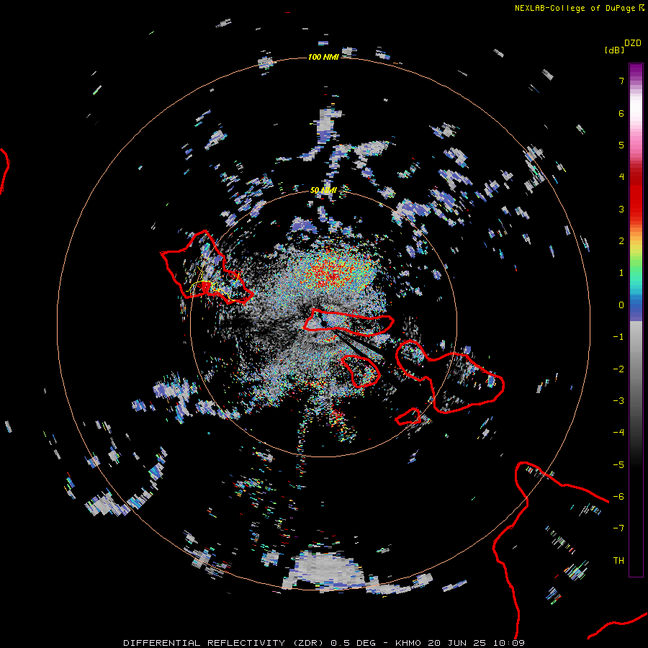Viewport: 648px width, 648px height.
Task: Click the Differential Reflectivity (ZDR) caption at the bottom
Action: pyautogui.click(x=324, y=643)
